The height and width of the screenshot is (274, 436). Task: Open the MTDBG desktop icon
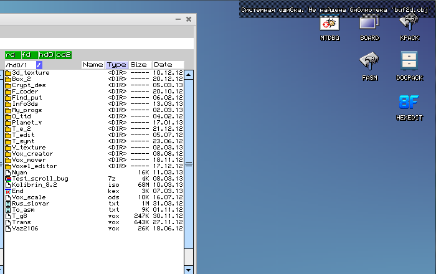329,25
